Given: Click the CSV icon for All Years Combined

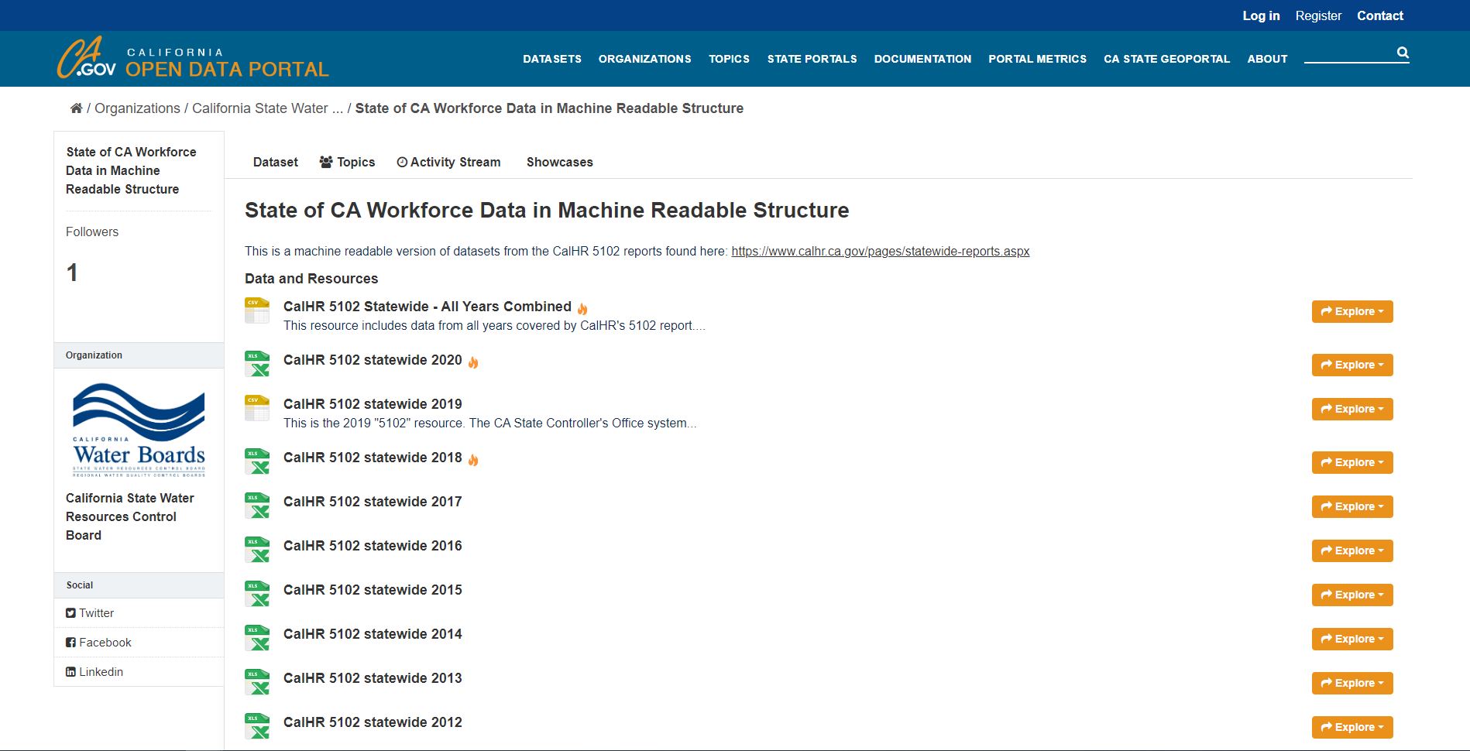Looking at the screenshot, I should (x=257, y=310).
